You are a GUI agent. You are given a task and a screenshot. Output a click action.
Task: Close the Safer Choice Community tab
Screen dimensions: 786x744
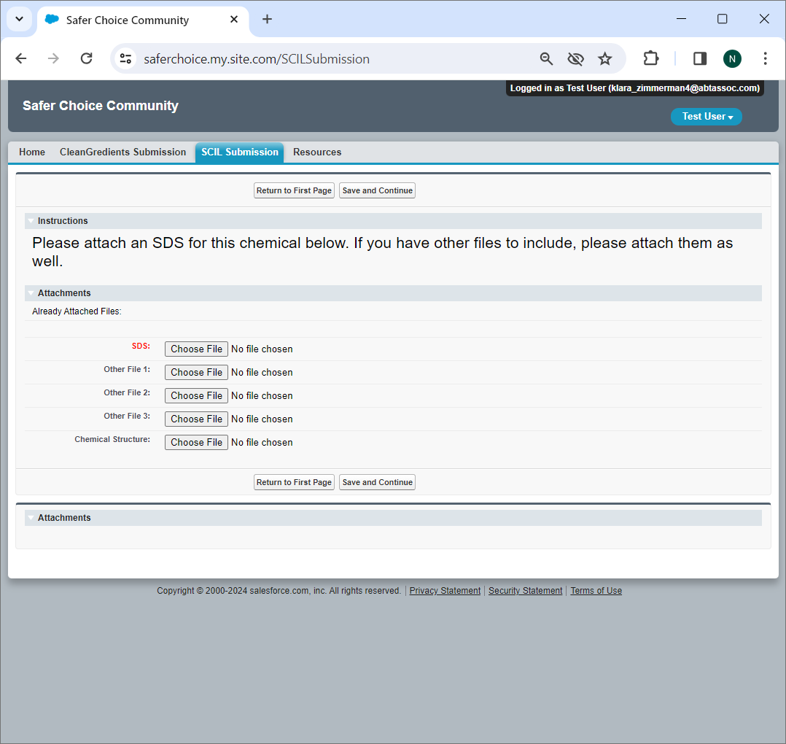[233, 19]
